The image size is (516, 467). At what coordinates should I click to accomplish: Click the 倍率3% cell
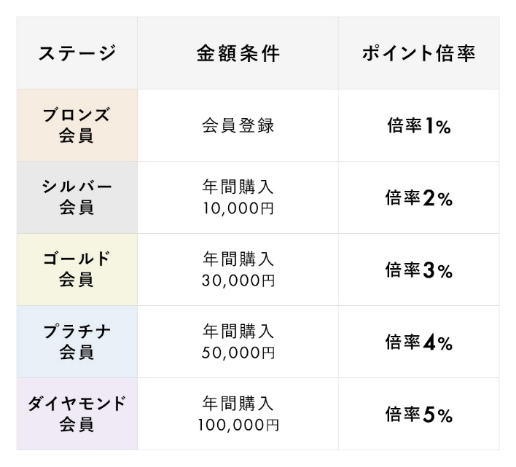[x=419, y=270]
